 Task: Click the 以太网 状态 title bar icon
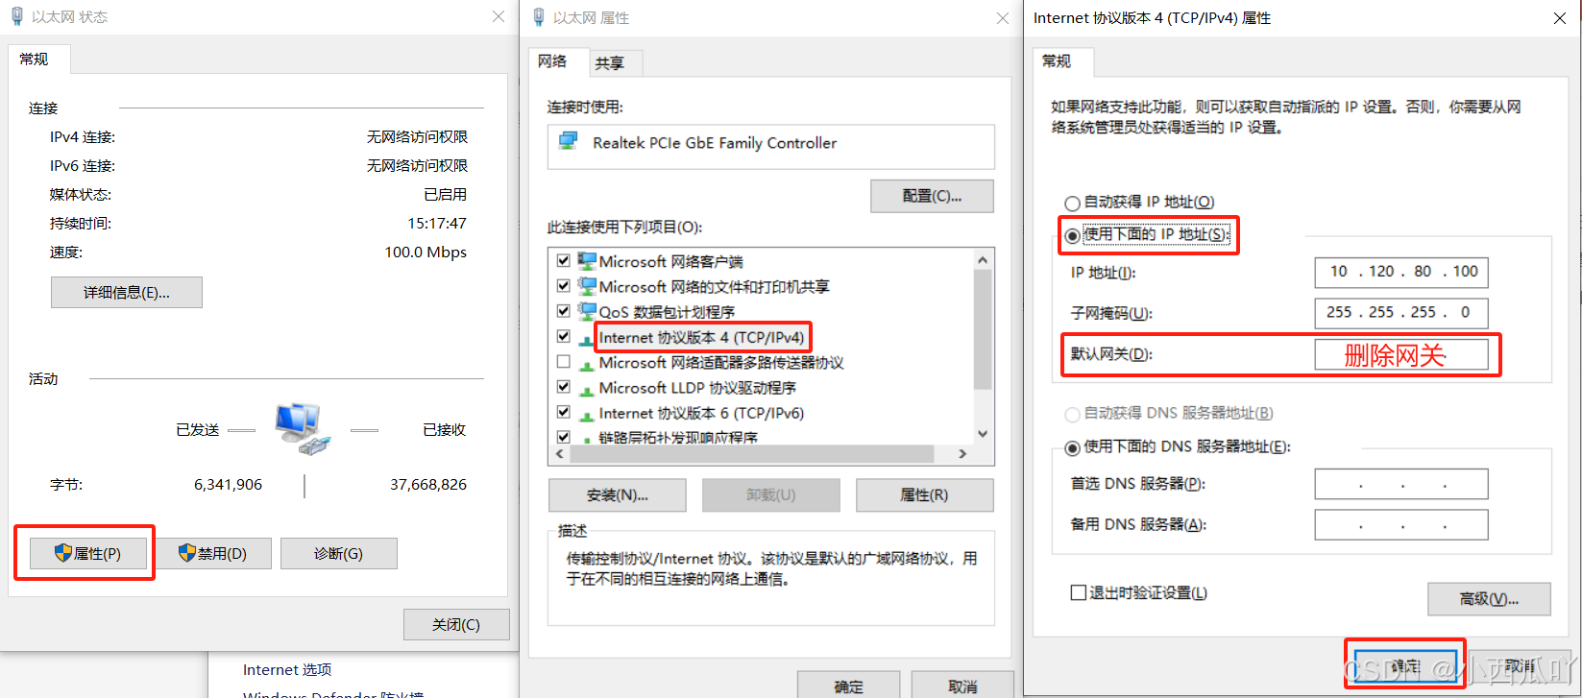click(x=17, y=17)
